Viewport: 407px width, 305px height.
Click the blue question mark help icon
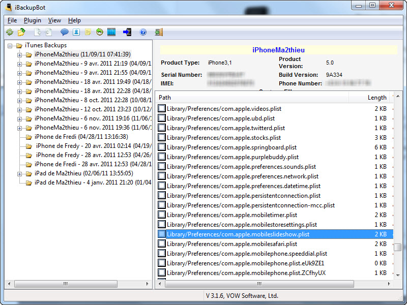coord(143,32)
